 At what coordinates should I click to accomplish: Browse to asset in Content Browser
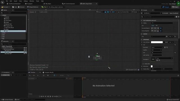(x=21, y=7)
